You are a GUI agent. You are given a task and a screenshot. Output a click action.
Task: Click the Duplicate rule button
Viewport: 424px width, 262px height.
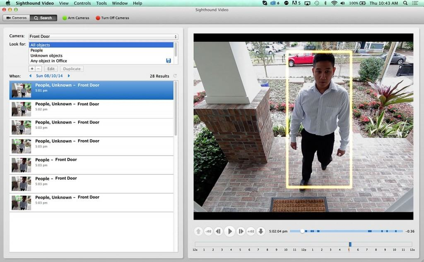pos(72,69)
